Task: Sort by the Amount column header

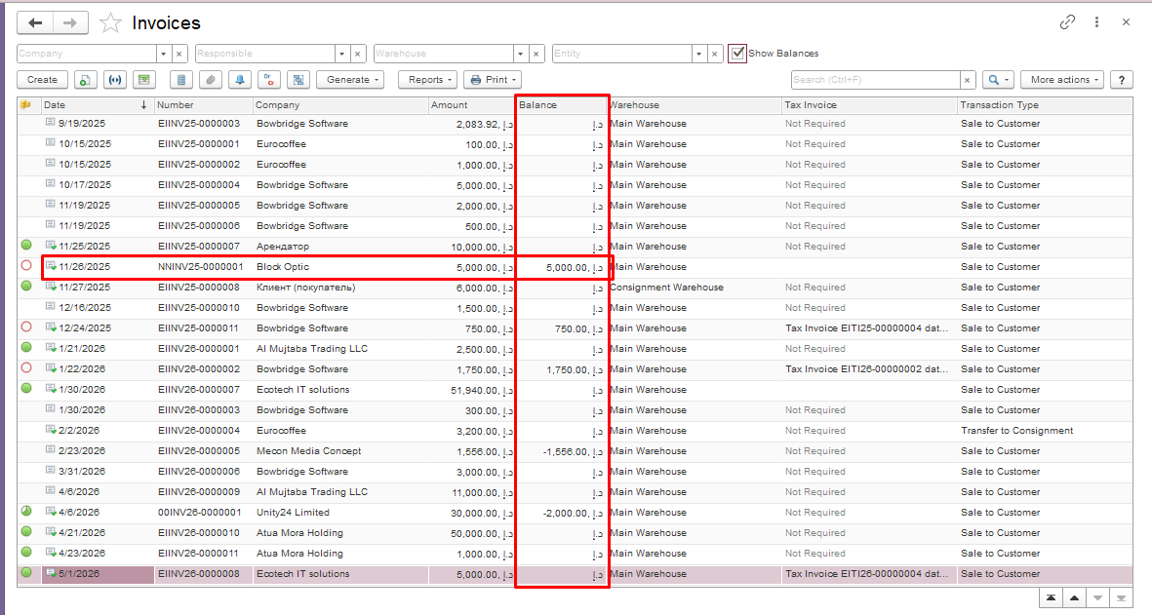Action: [472, 105]
